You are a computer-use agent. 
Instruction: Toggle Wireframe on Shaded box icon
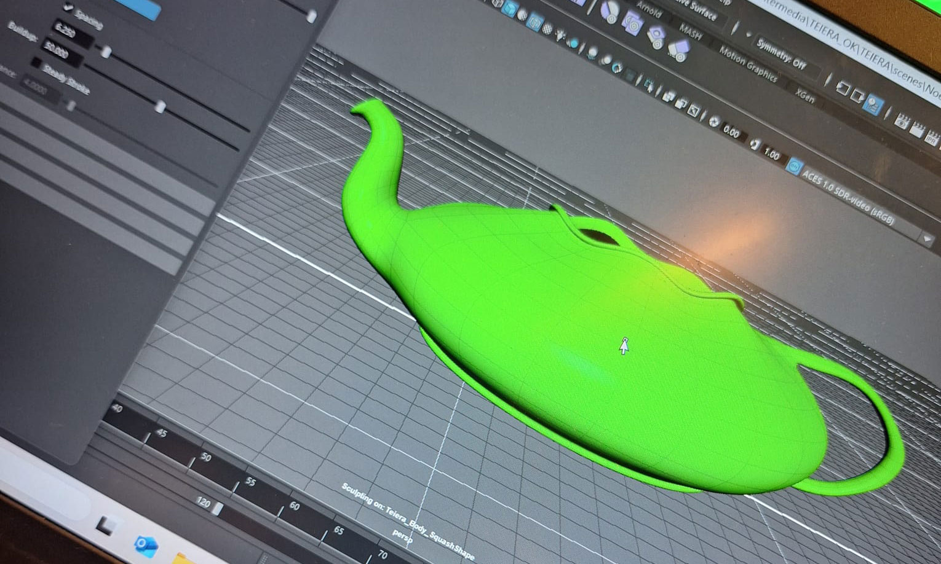534,22
